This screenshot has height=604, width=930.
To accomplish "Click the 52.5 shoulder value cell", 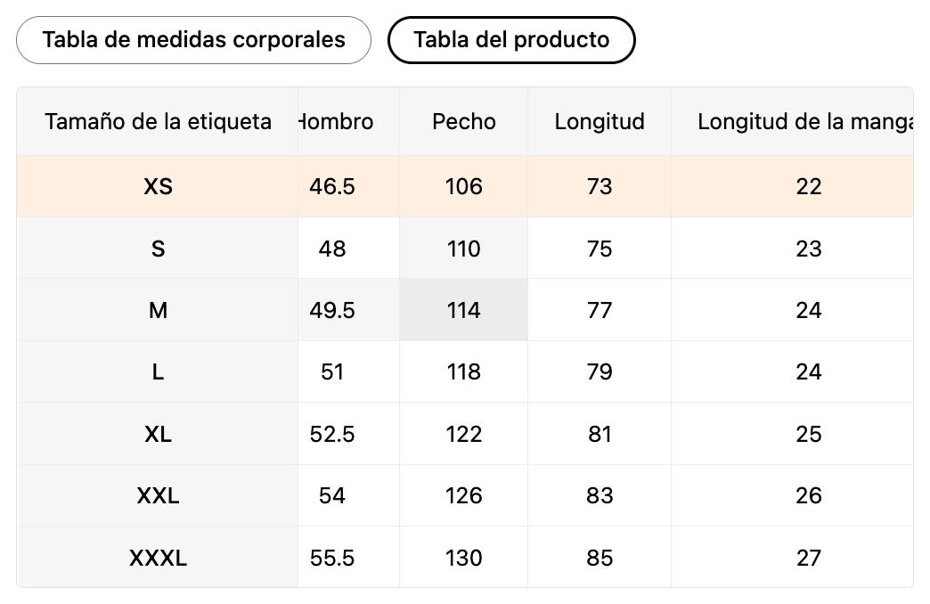I will [332, 434].
